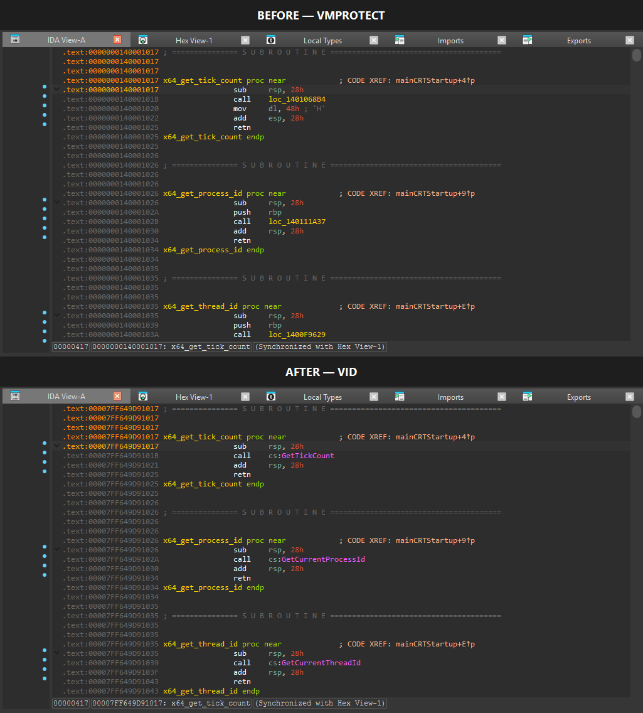The image size is (643, 713).
Task: Collapse x64_get_process_id function in the BEFORE panel
Action: coord(57,202)
